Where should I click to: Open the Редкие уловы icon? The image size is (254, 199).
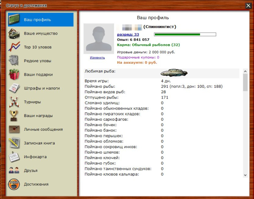click(15, 61)
